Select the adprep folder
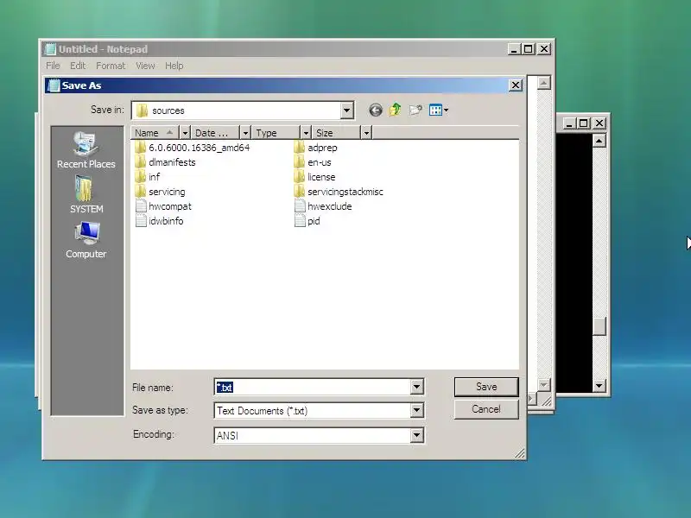The image size is (691, 518). click(315, 148)
